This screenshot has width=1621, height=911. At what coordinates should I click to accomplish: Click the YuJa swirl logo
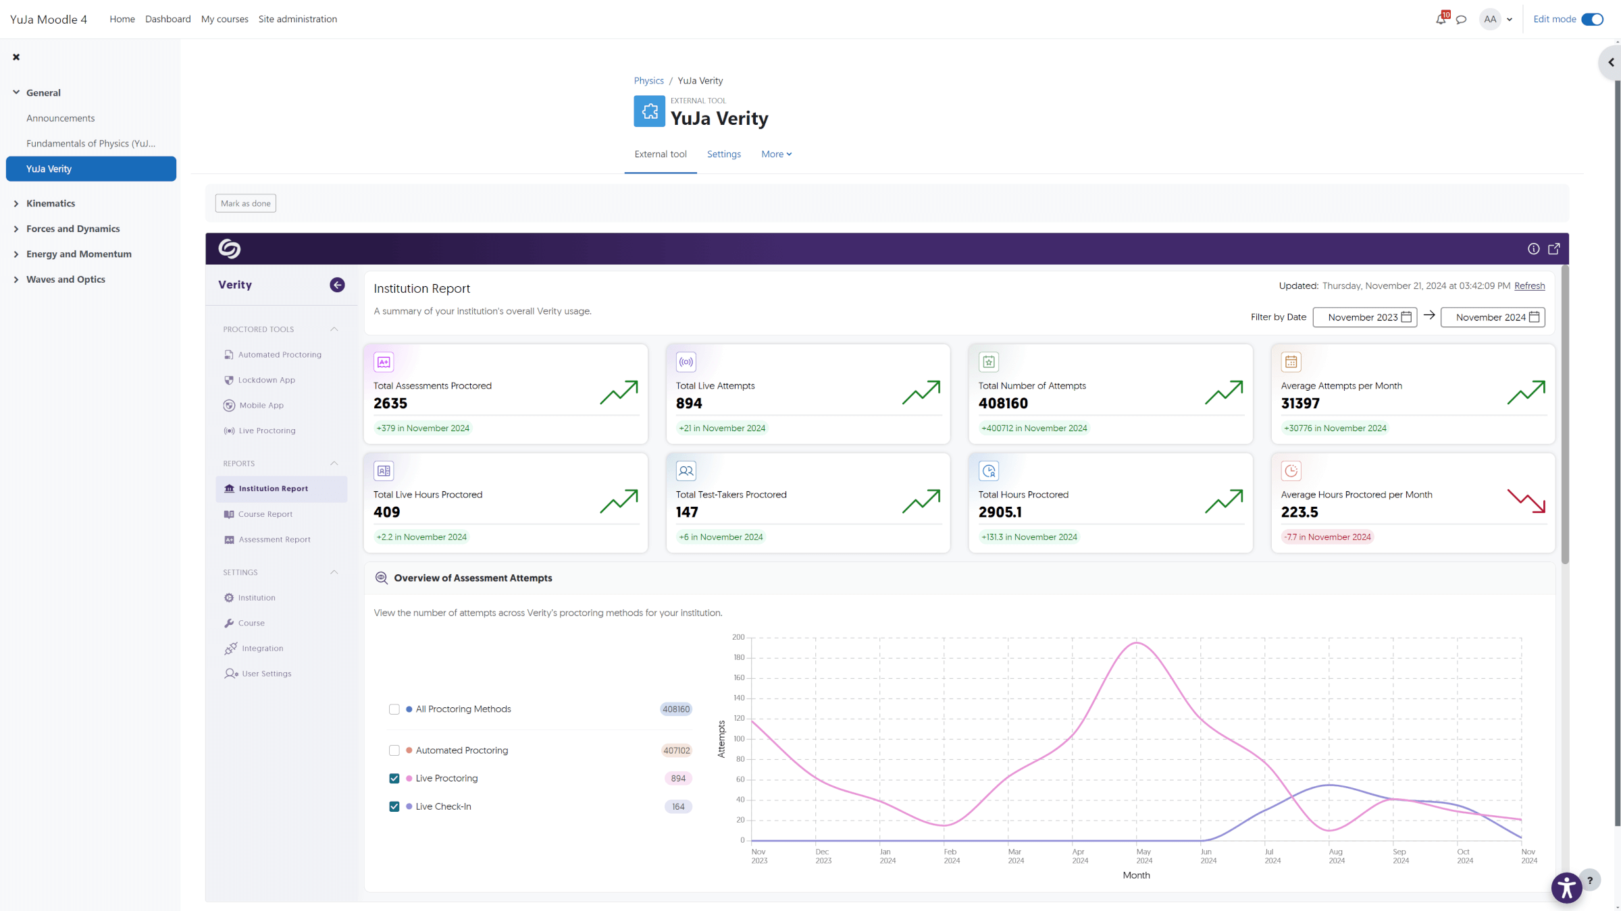pos(230,248)
